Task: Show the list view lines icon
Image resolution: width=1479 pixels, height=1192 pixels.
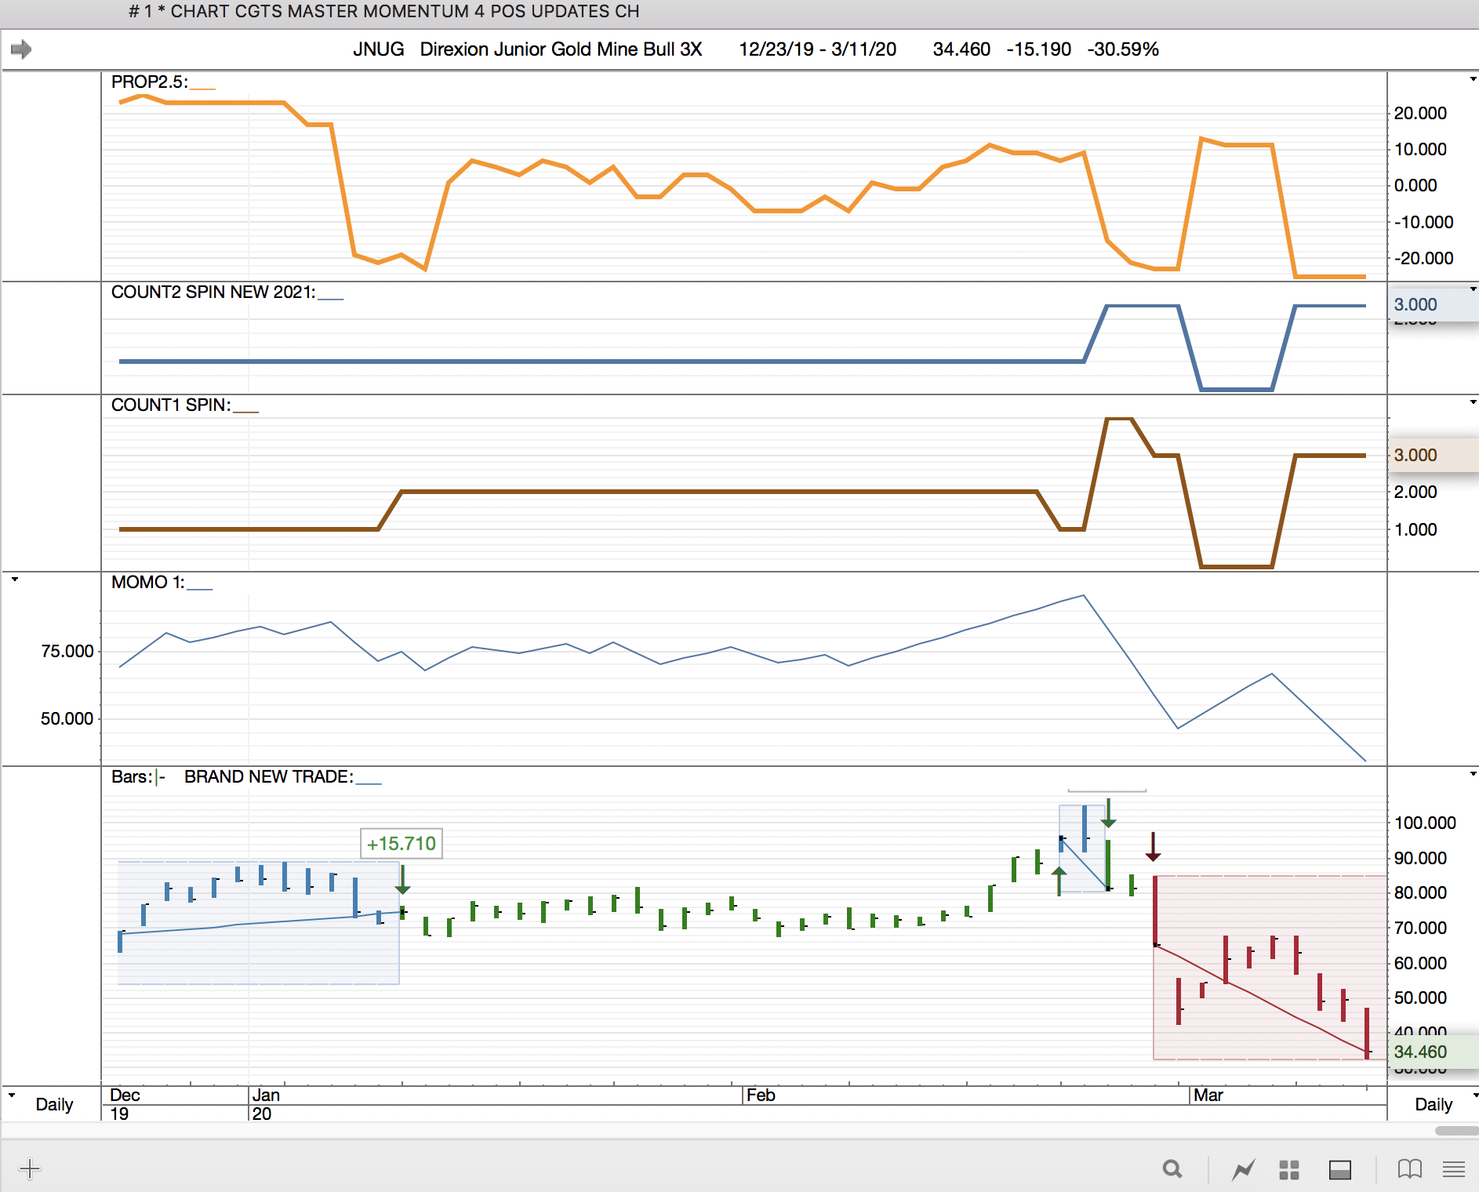Action: pyautogui.click(x=1454, y=1169)
